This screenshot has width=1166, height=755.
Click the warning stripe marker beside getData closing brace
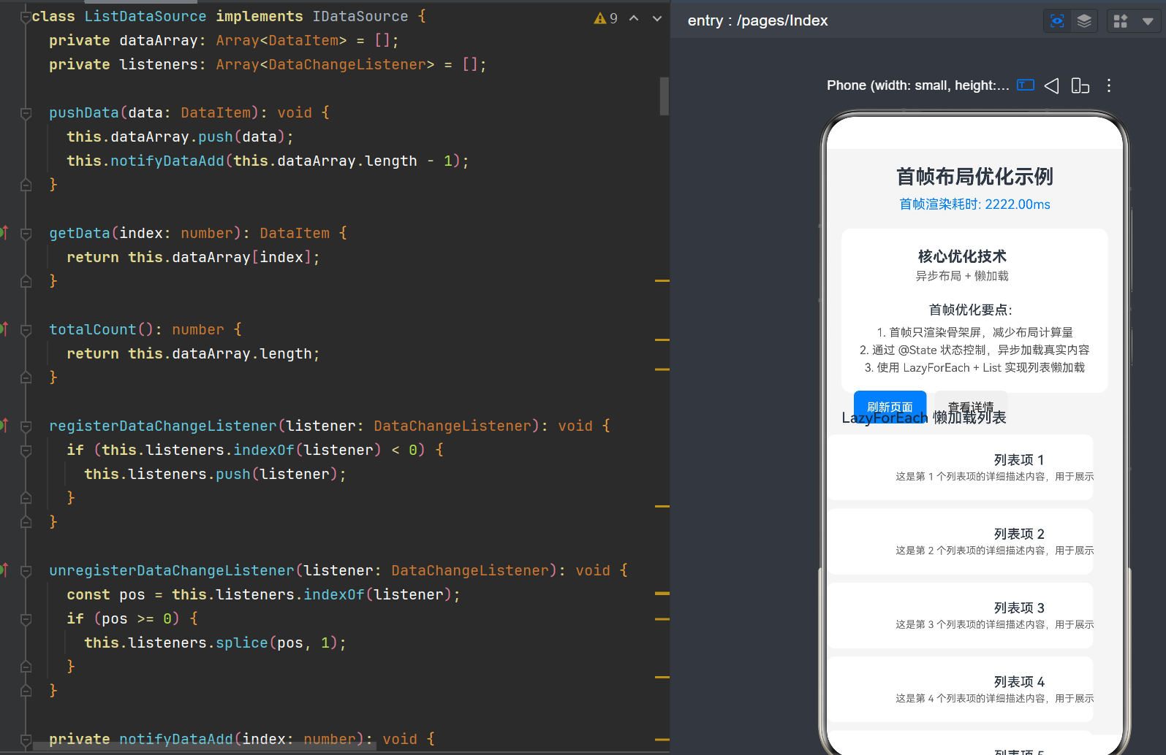[x=662, y=280]
